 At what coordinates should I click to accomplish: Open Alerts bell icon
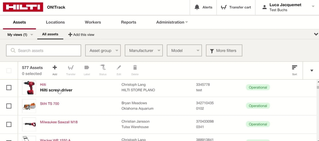197,7
